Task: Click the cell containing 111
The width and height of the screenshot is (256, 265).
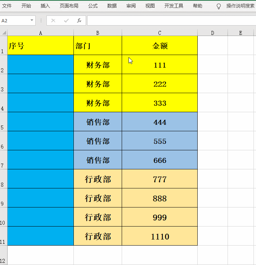Action: click(160, 64)
